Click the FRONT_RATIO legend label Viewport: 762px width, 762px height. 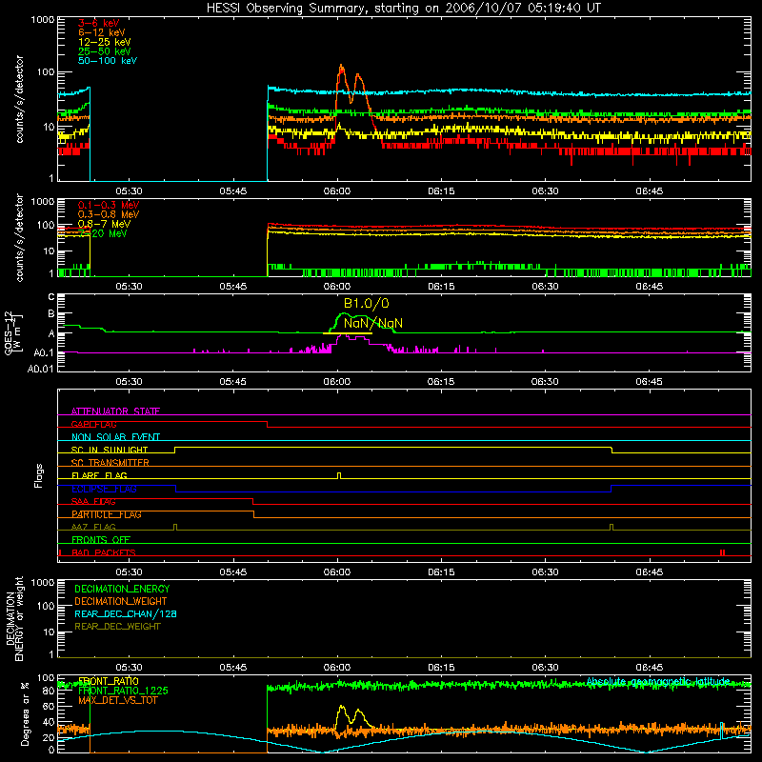109,681
